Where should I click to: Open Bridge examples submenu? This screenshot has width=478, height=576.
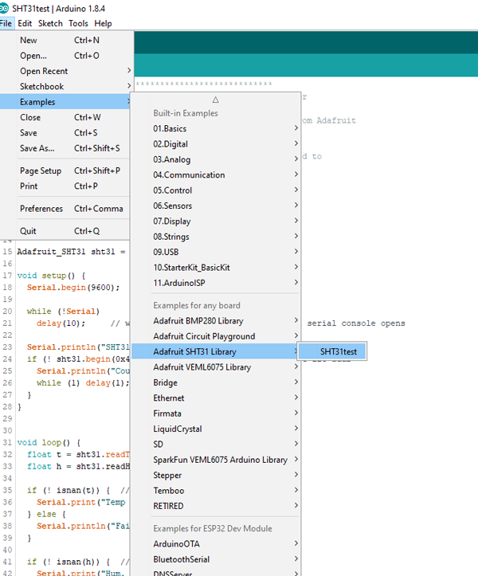click(216, 382)
